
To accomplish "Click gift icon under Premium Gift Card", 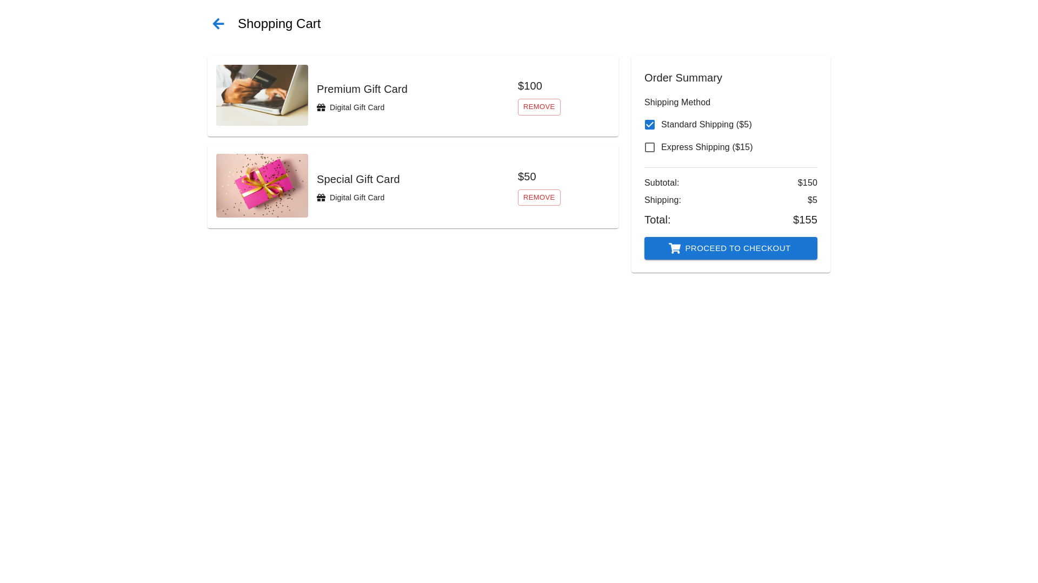I will point(321,107).
